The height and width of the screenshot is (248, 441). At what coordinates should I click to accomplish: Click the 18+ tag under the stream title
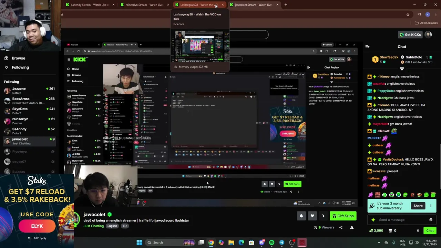click(125, 226)
